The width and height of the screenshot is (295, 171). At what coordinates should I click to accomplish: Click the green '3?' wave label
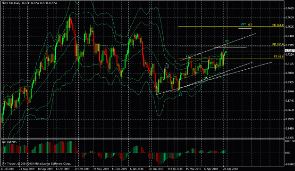tap(227, 41)
